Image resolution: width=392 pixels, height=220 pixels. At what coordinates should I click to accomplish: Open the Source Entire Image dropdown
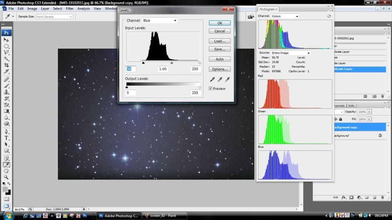[x=291, y=53]
